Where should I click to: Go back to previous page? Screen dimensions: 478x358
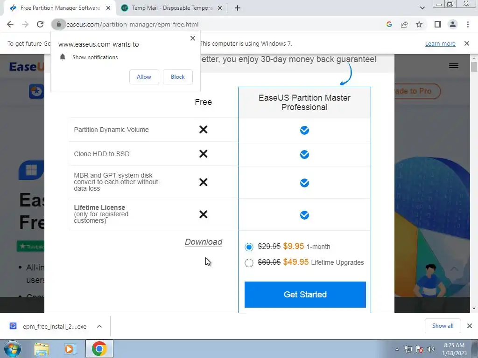pos(10,24)
